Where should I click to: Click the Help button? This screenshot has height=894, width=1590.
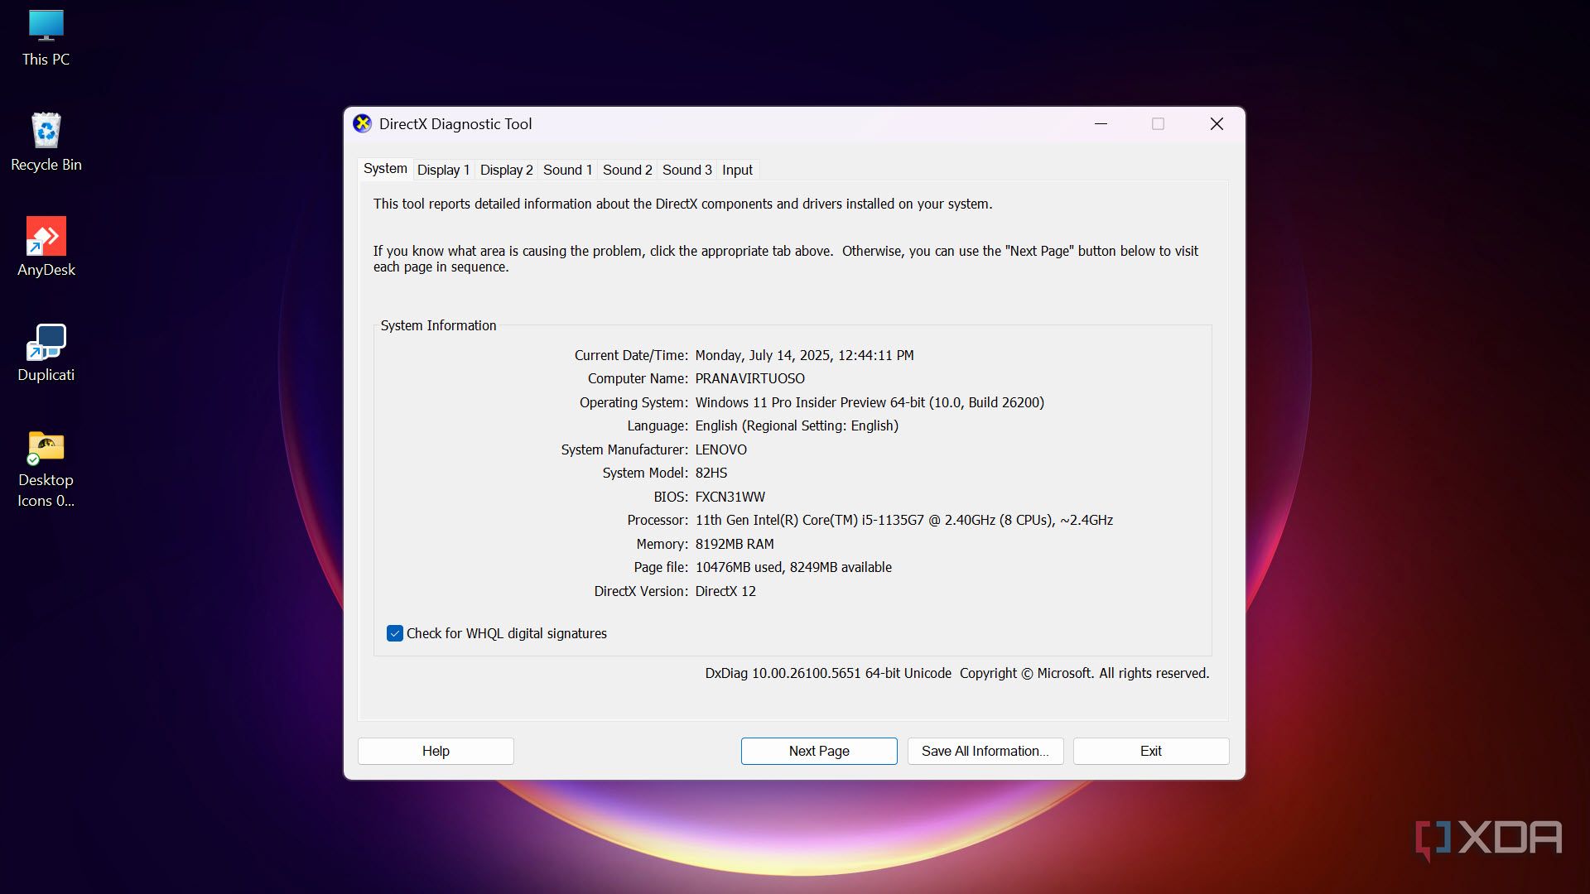pos(436,751)
